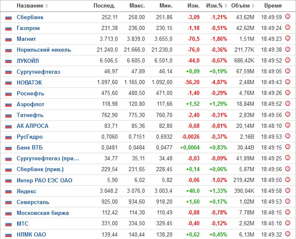Image resolution: width=296 pixels, height=239 pixels.
Task: Click the clock icon in Газпром row
Action: pos(288,27)
